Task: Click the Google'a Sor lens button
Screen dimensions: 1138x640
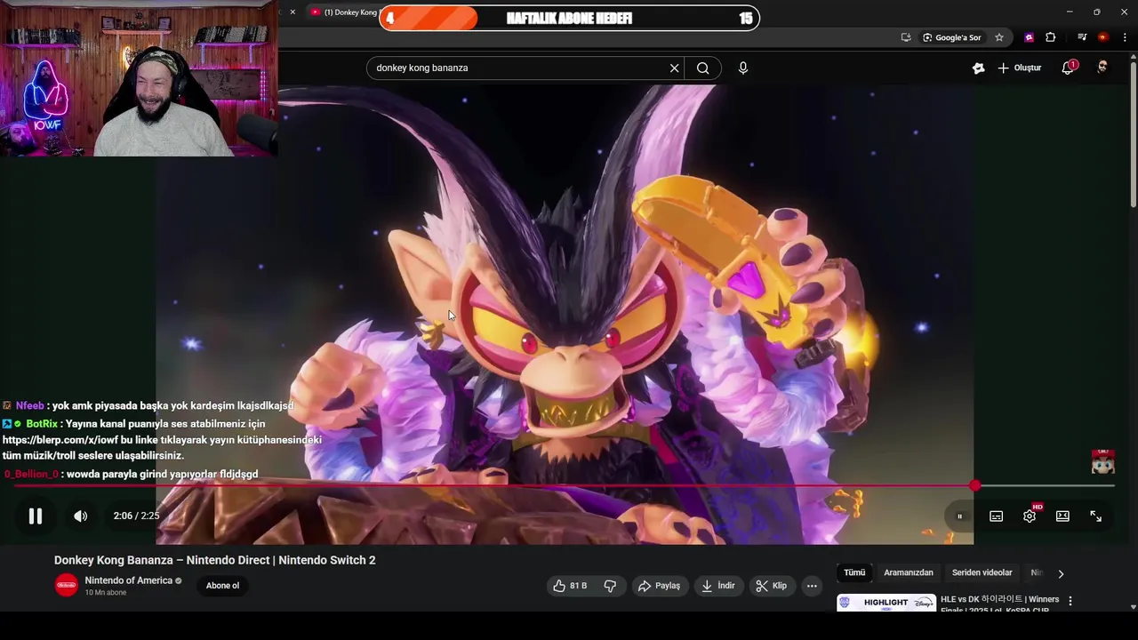Action: point(952,37)
